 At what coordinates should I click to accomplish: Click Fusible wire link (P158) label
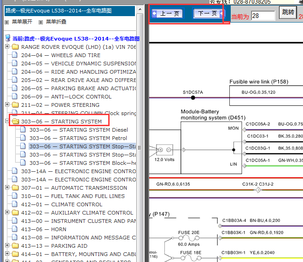[x=259, y=82]
